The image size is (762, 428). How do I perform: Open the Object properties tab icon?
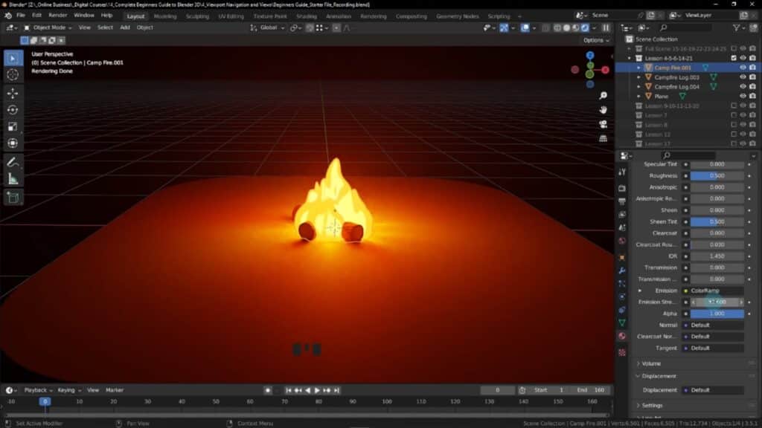(622, 257)
